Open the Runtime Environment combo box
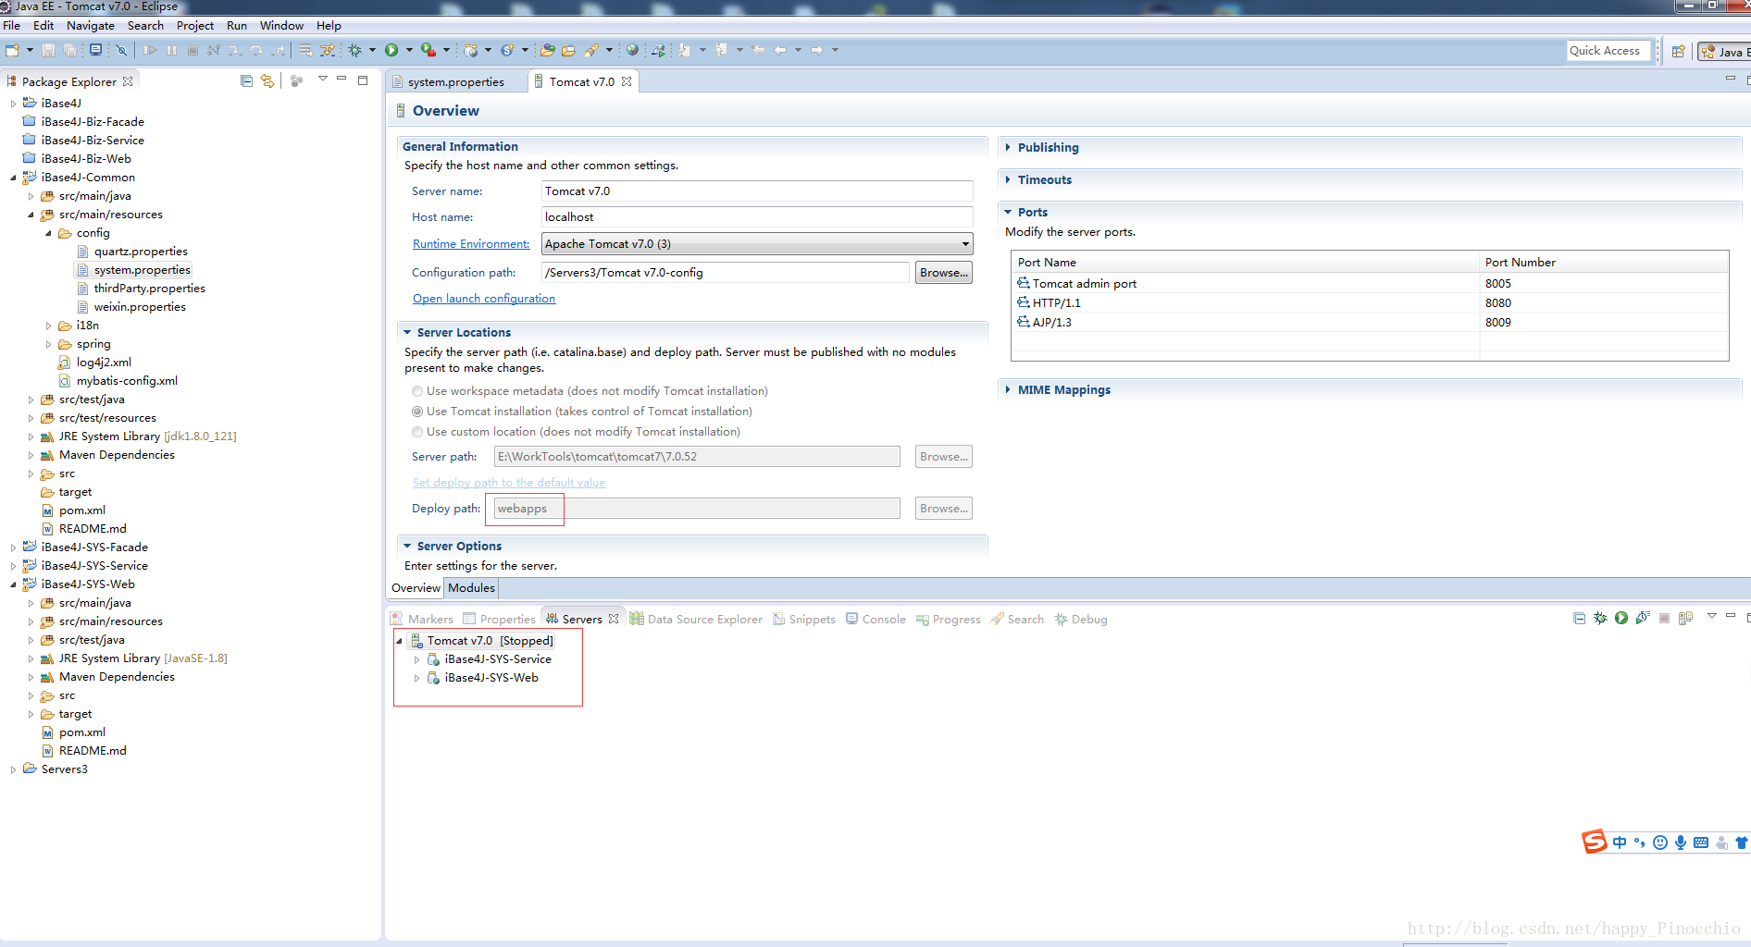The width and height of the screenshot is (1751, 947). click(757, 244)
